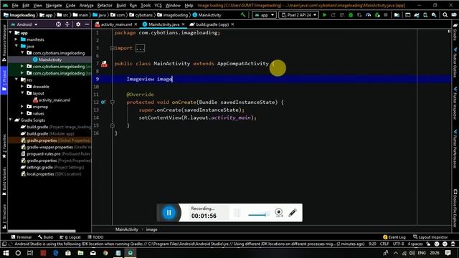Open the Refactor menu
This screenshot has height=258, width=459.
[105, 5]
